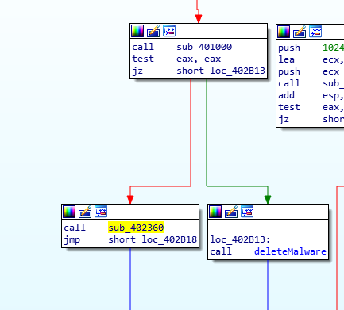344x310 pixels.
Task: Select deleteMalware function reference
Action: [290, 251]
